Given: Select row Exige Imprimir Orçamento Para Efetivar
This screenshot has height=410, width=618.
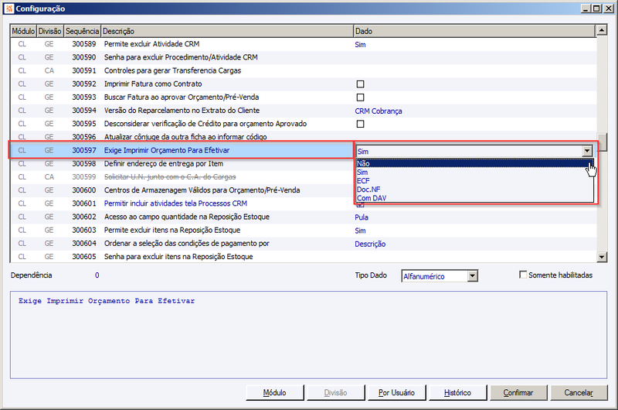Looking at the screenshot, I should (182, 150).
